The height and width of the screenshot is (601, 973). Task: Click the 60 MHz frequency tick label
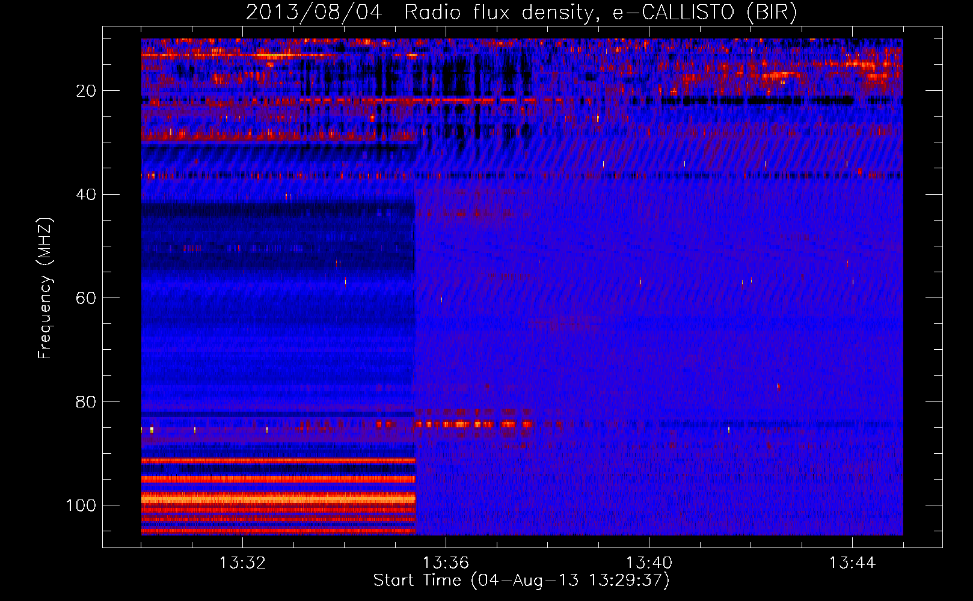(x=86, y=298)
